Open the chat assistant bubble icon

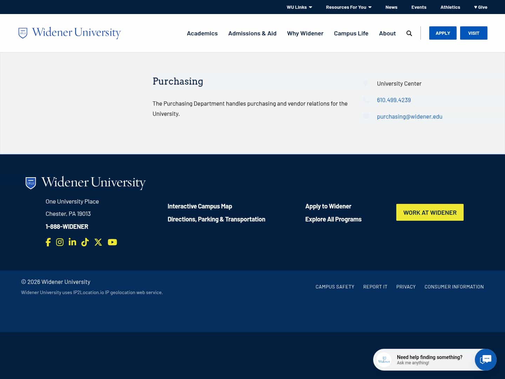486,359
